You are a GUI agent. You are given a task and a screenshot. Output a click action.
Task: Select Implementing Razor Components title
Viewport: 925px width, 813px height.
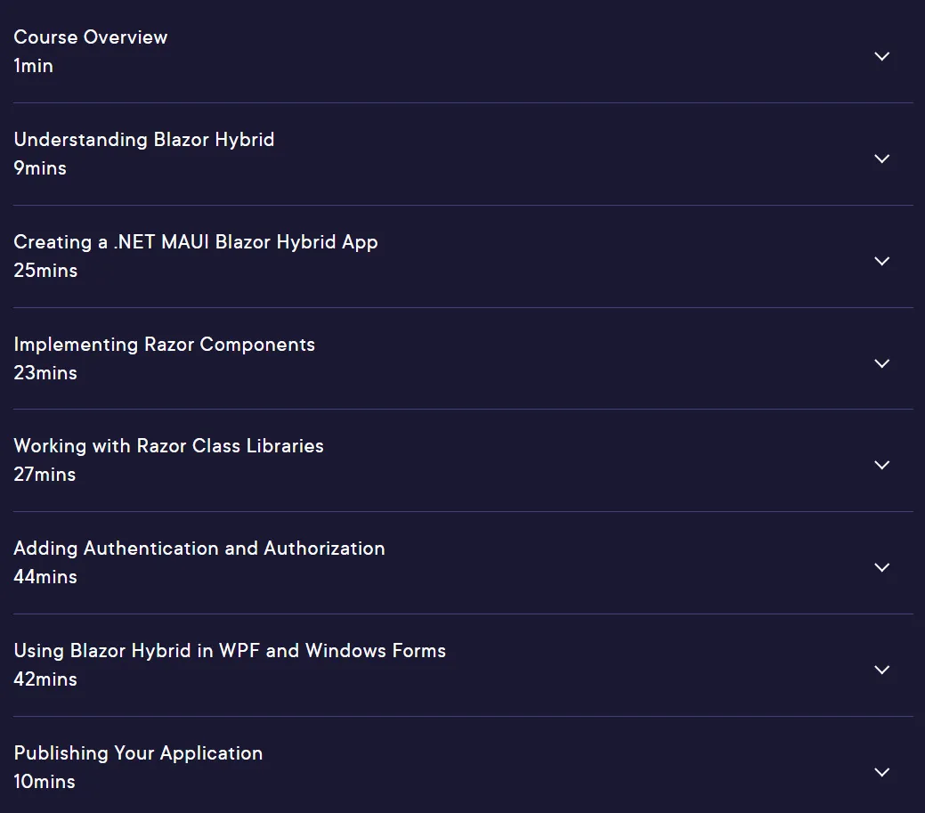[x=164, y=345]
